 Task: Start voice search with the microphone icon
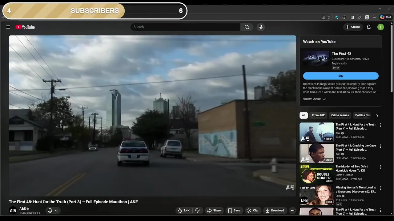(x=261, y=27)
